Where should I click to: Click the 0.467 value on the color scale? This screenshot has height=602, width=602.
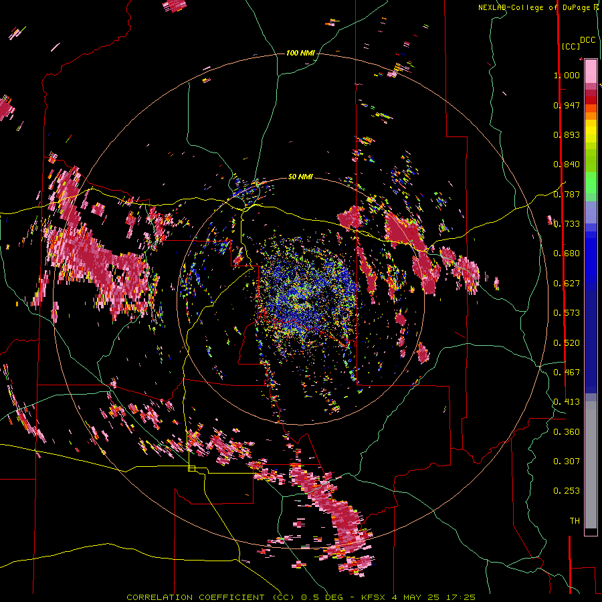567,373
